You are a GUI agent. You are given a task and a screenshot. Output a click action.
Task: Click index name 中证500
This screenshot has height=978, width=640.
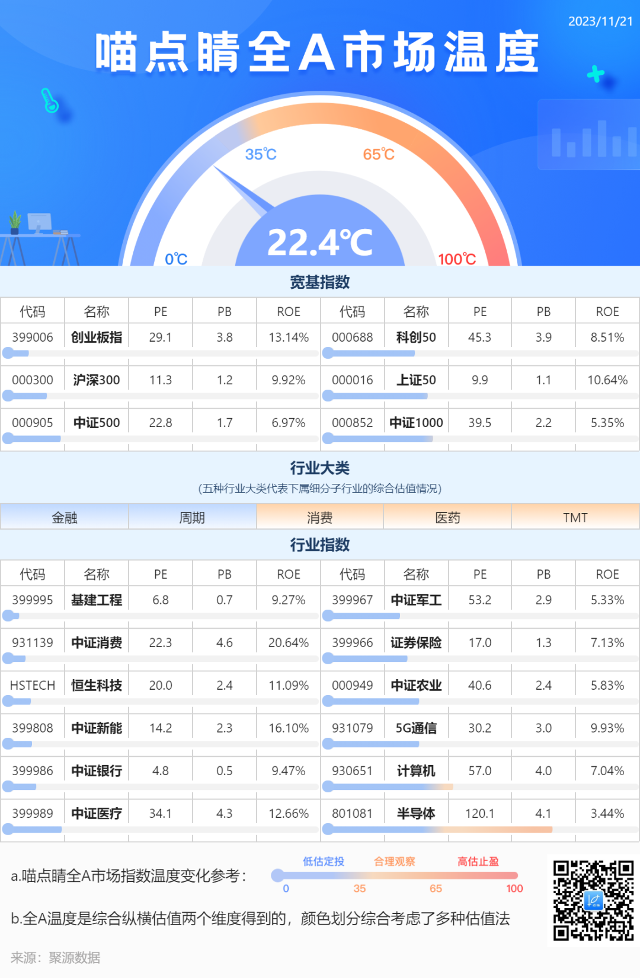tap(97, 423)
